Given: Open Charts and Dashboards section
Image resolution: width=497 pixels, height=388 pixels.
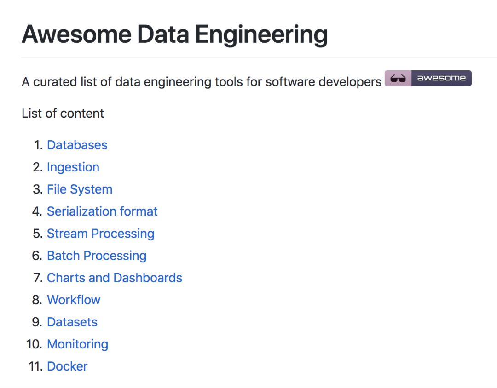Looking at the screenshot, I should (x=115, y=278).
